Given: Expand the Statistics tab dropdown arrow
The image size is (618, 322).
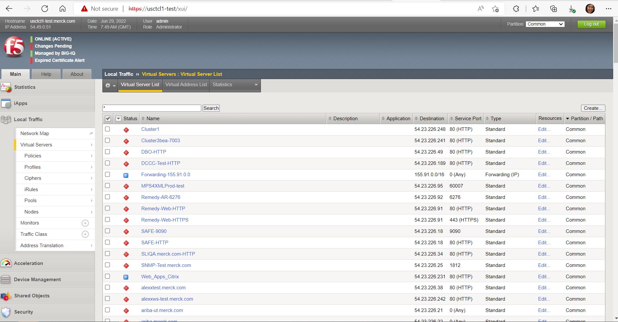Looking at the screenshot, I should [x=256, y=85].
